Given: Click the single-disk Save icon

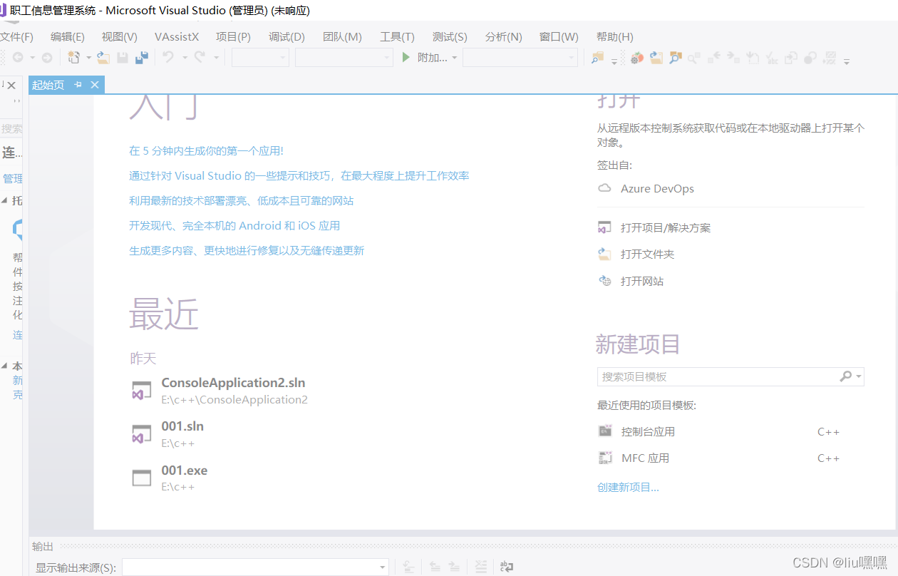Looking at the screenshot, I should 123,58.
